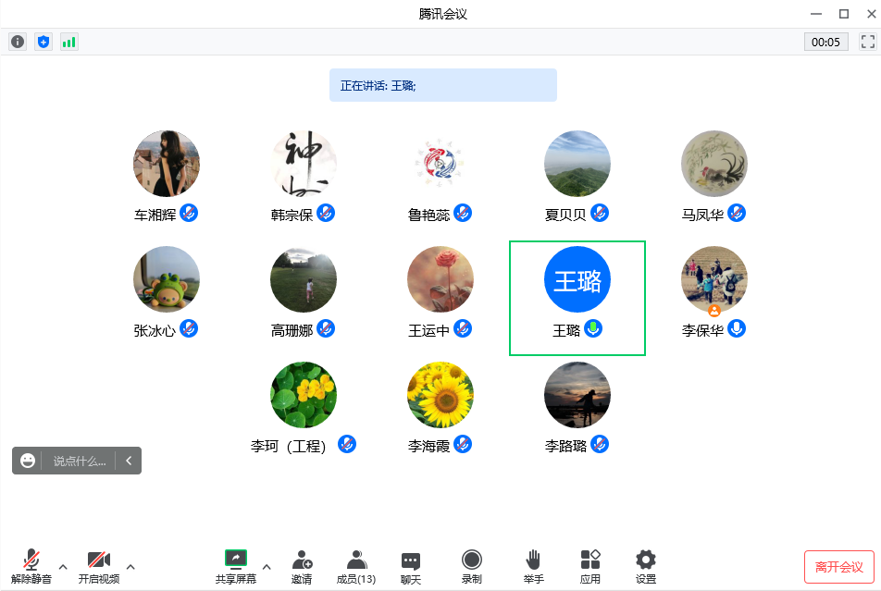Image resolution: width=881 pixels, height=591 pixels.
Task: Open meeting info icon in top bar
Action: click(x=18, y=42)
